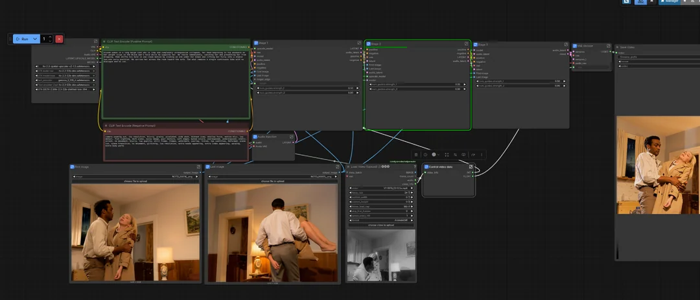Open the Load Video format selector
This screenshot has width=700, height=300.
point(382,220)
